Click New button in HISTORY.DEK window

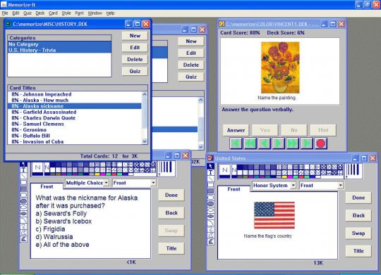point(135,36)
